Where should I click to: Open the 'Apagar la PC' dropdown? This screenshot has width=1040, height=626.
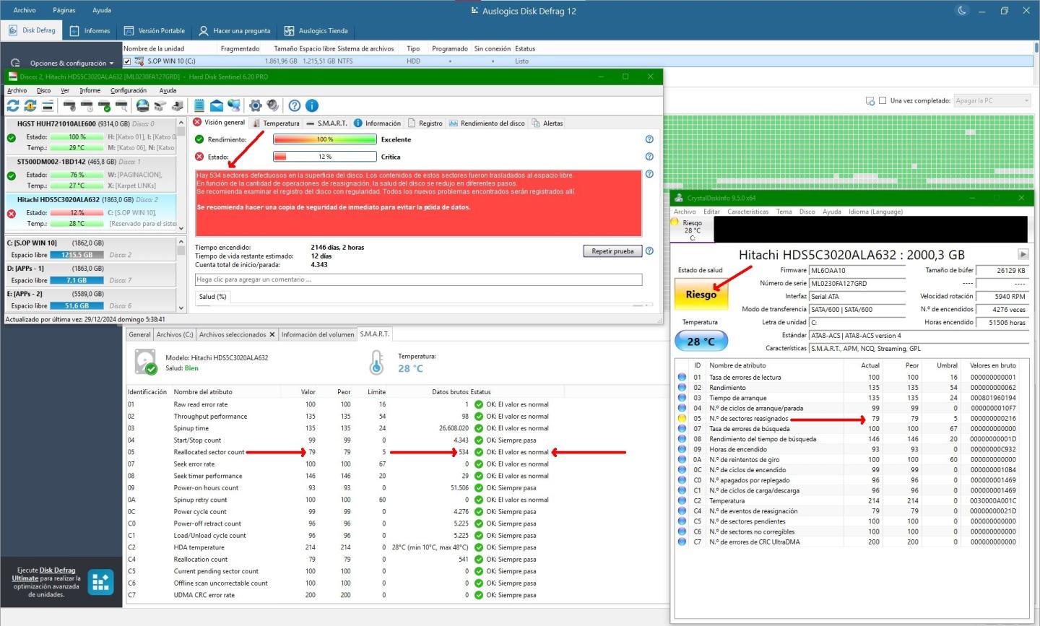992,101
